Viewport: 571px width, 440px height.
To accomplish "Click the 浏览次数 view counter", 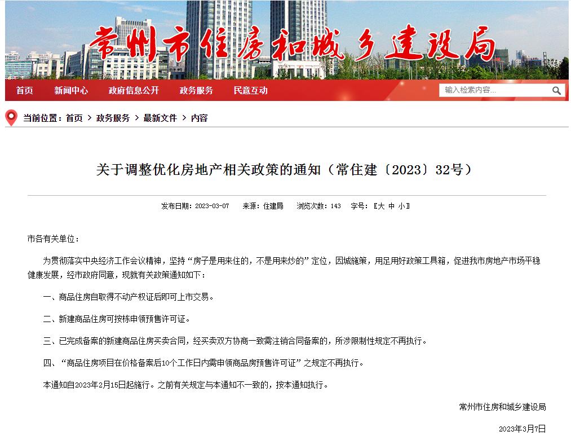I will pos(318,206).
